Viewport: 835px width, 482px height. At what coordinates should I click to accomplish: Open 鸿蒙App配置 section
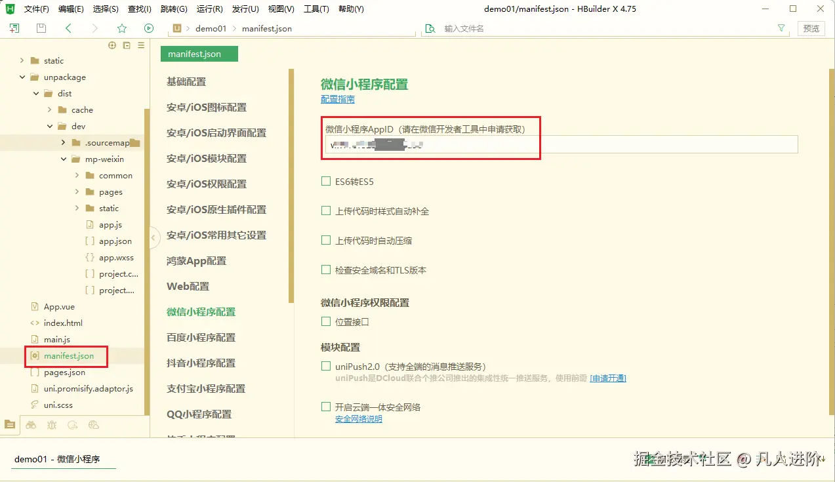197,261
